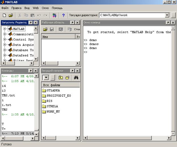
Task: Click workspace panel scroll right arrow
Action: (x=78, y=63)
